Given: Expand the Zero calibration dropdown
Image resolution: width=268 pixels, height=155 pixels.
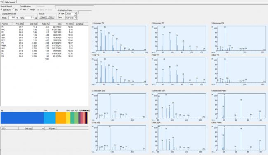Looking at the screenshot, I should [x=71, y=18].
